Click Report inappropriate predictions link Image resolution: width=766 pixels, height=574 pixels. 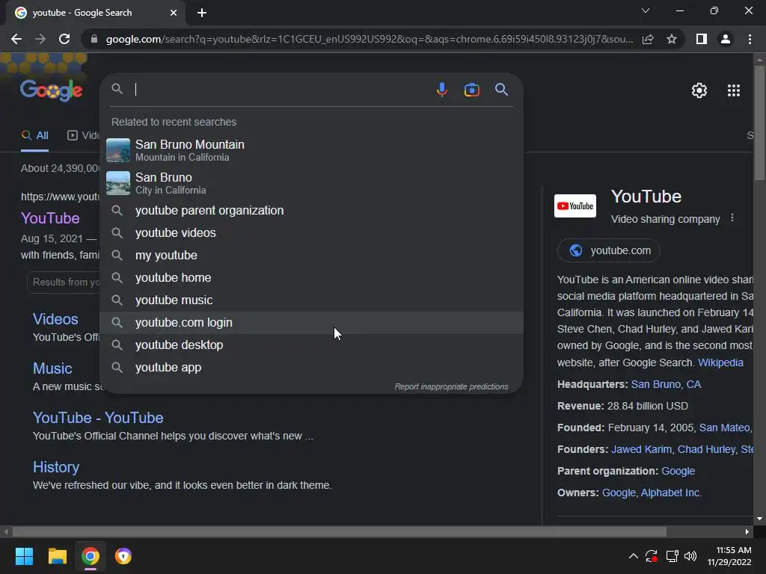[x=451, y=386]
